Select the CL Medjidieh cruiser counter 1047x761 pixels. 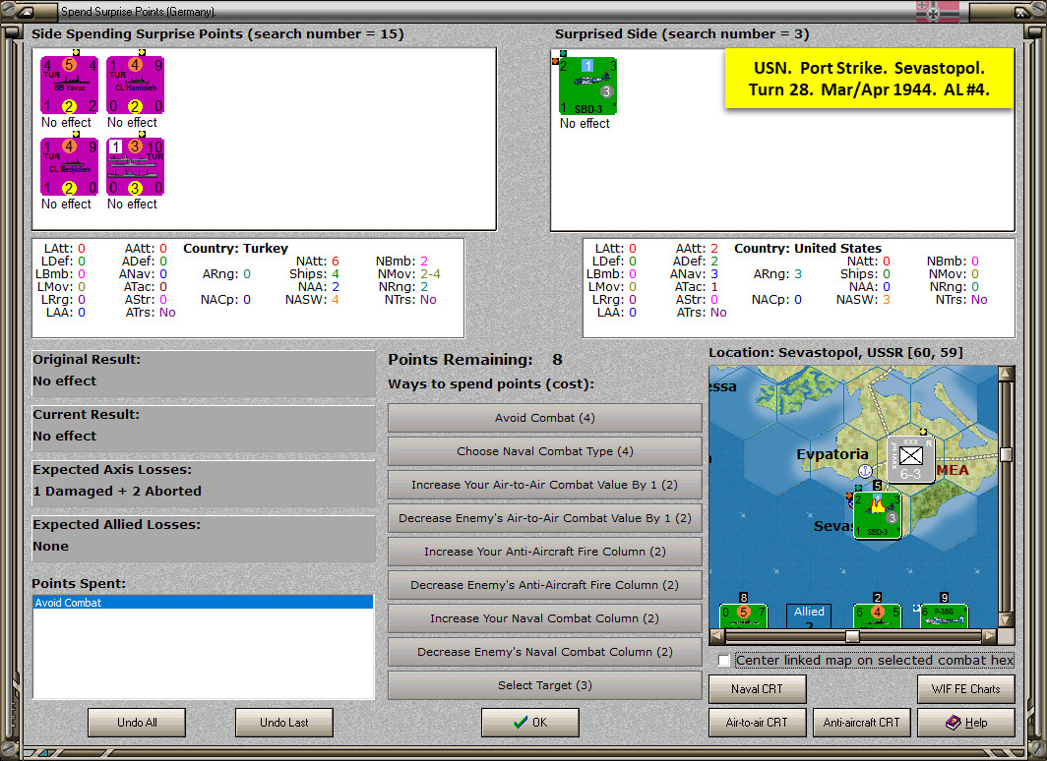[69, 167]
